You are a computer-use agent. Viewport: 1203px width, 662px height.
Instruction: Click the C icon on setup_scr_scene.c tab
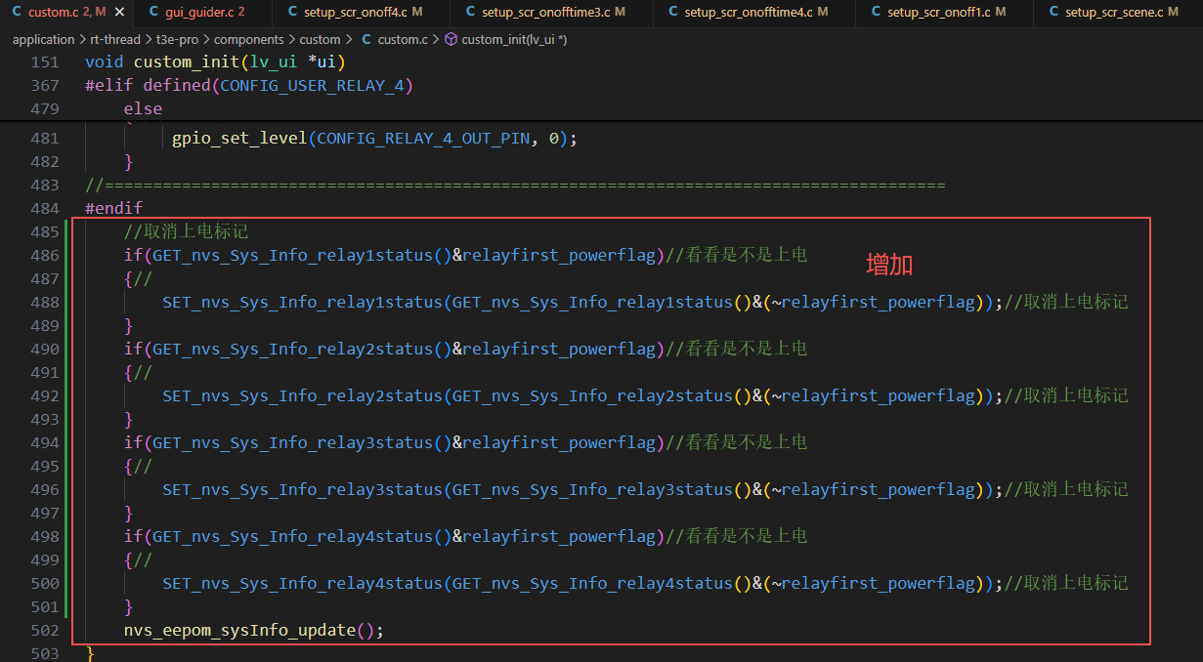click(x=1053, y=12)
